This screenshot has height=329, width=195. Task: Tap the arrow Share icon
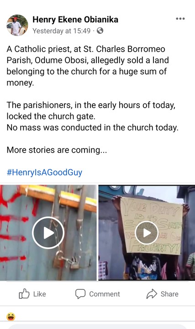pos(152,294)
